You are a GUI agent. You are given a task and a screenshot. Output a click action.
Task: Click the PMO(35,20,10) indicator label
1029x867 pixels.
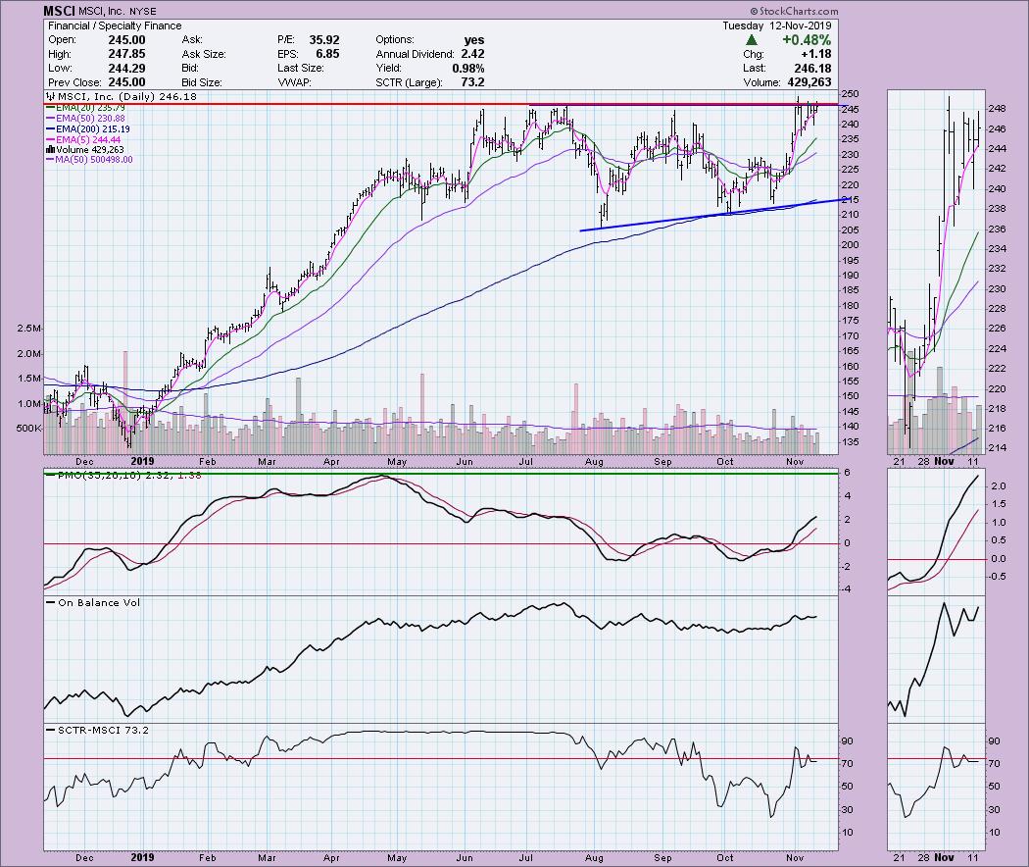click(96, 475)
